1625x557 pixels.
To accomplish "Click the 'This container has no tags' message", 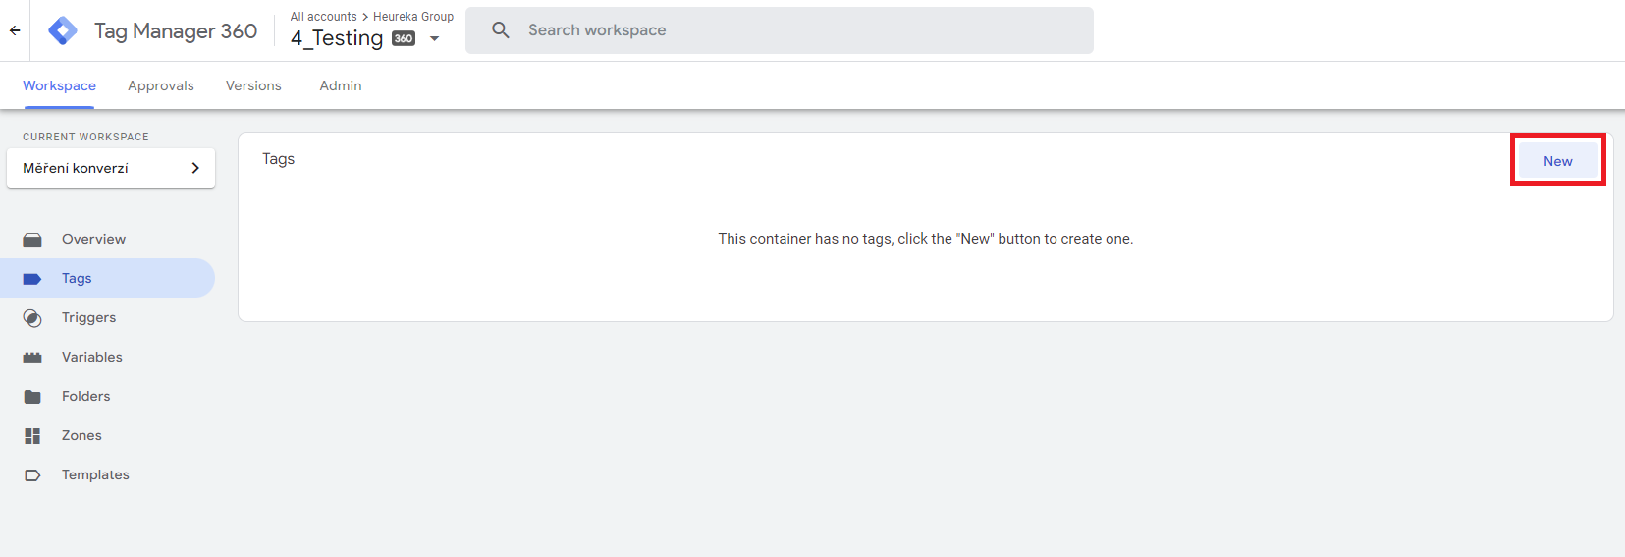I will 926,239.
